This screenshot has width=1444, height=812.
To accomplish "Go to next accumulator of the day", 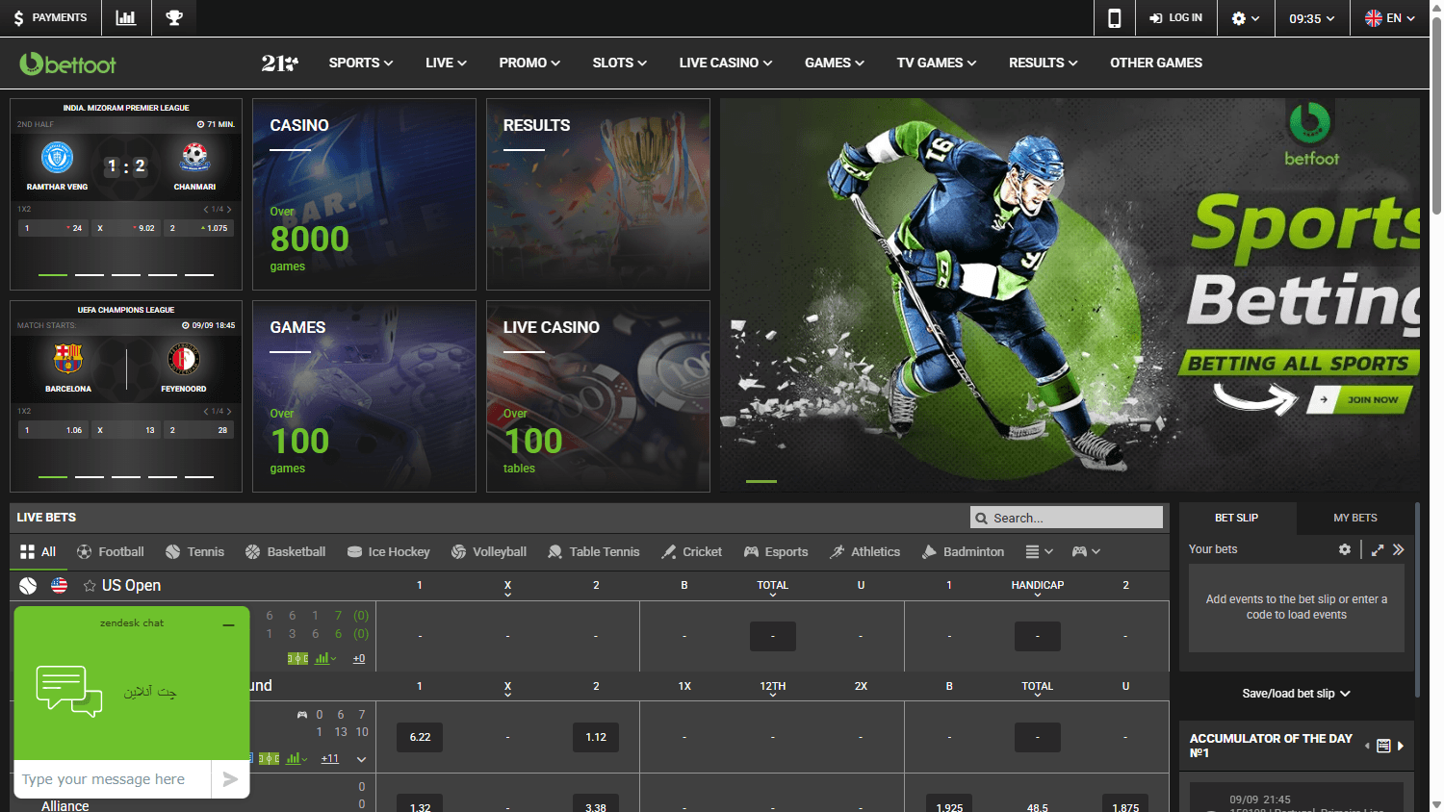I will tap(1401, 746).
